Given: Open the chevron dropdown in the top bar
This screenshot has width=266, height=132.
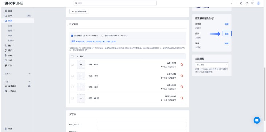Looking at the screenshot, I should point(232,3).
